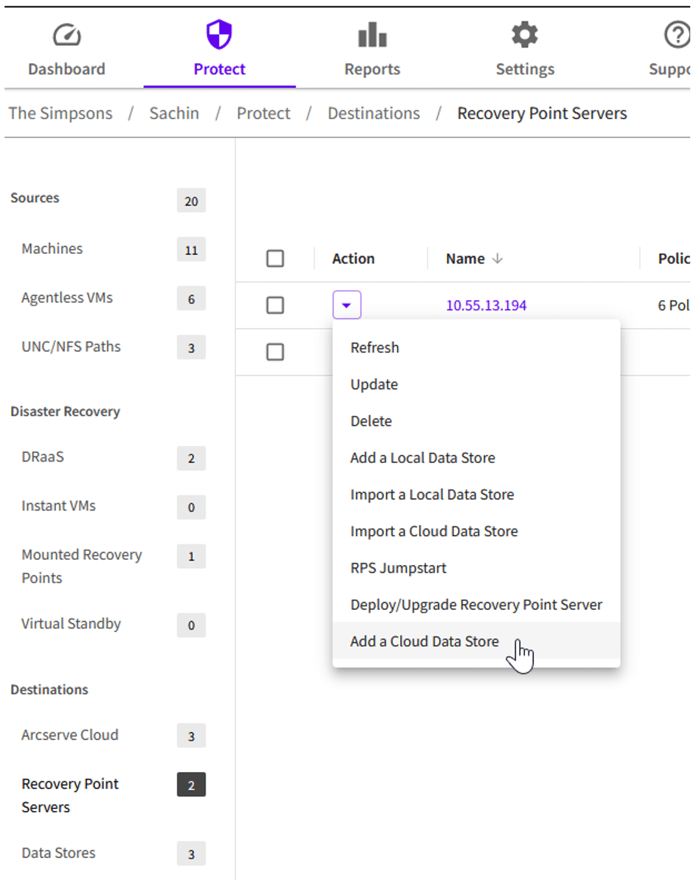Image resolution: width=700 pixels, height=884 pixels.
Task: Check the box for row 10.55.13.194
Action: tap(275, 305)
